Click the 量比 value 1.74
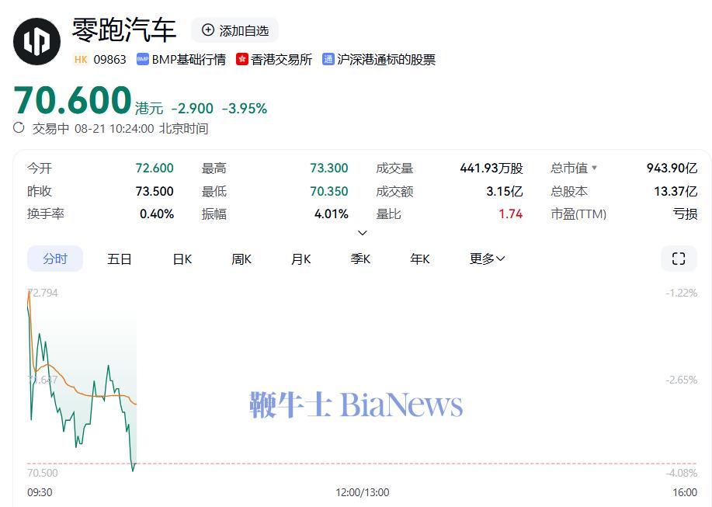 click(x=510, y=214)
